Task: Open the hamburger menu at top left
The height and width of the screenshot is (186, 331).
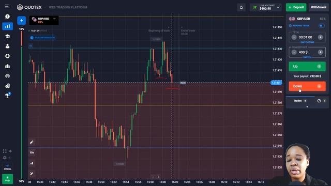Action: tap(7, 7)
